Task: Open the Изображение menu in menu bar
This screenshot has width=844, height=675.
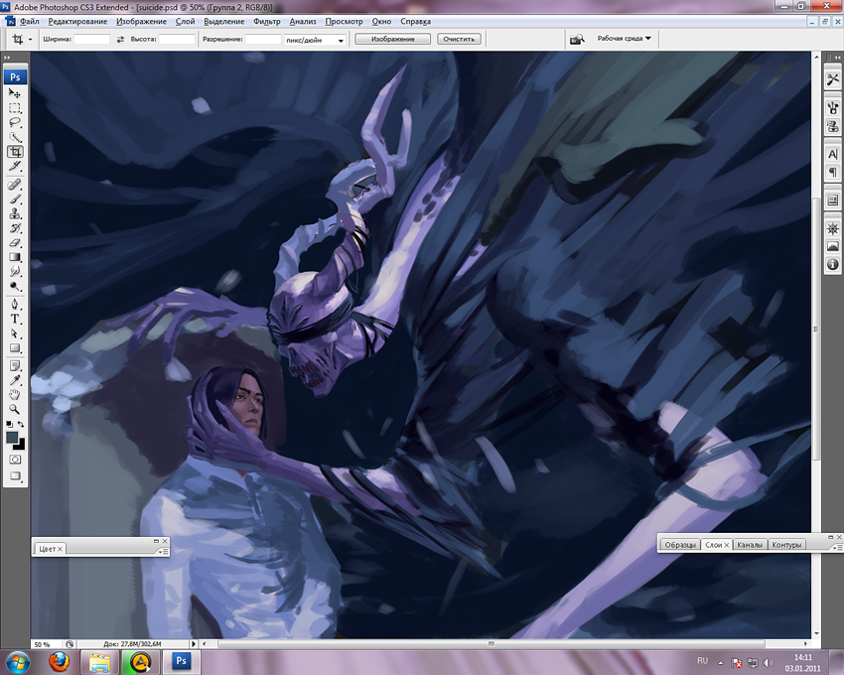Action: click(141, 22)
